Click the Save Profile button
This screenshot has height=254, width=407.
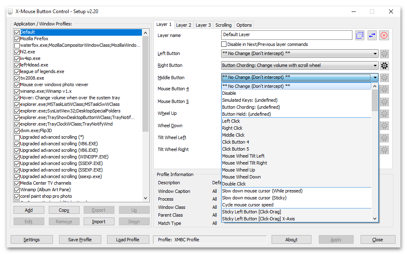[80, 240]
